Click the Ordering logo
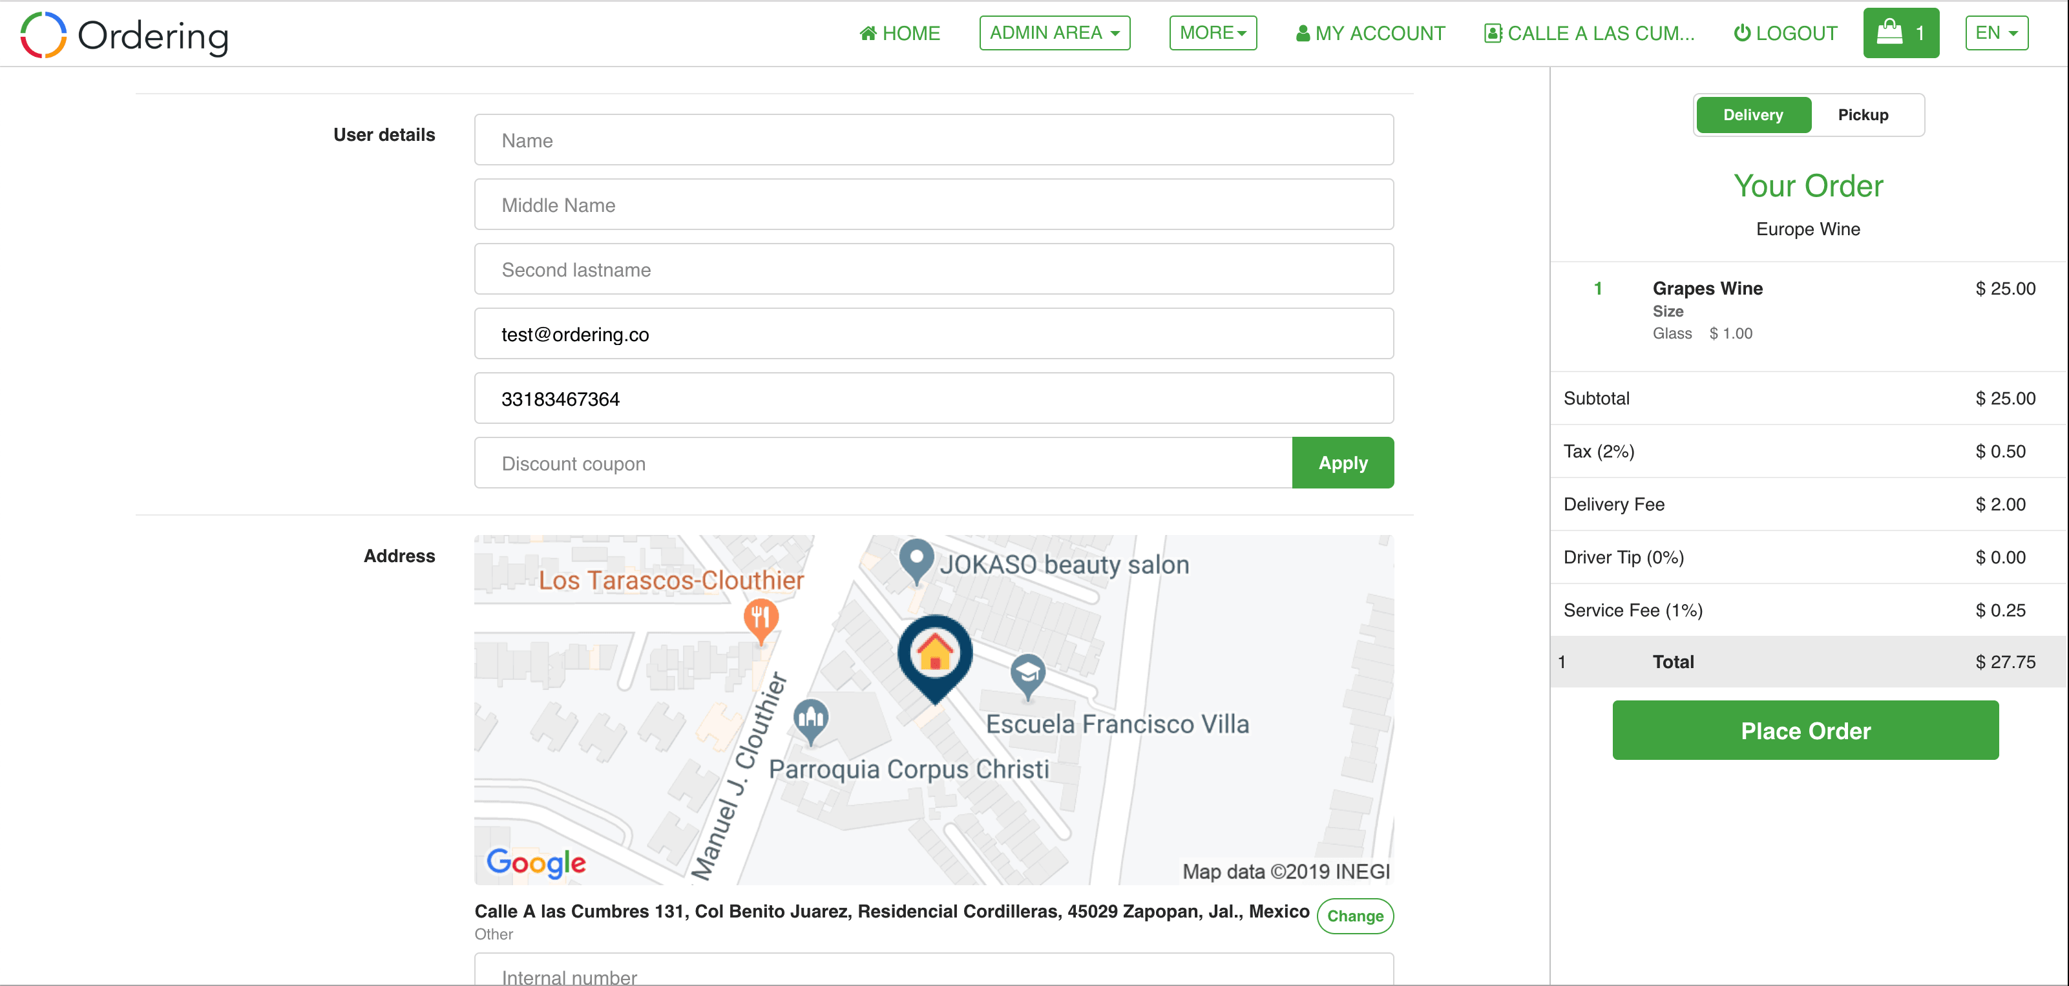The image size is (2069, 986). pos(125,34)
